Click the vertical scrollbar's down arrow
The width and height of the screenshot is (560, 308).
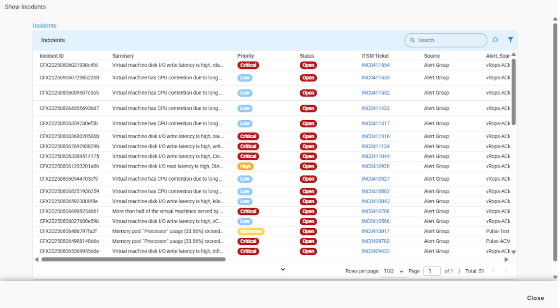(x=555, y=277)
